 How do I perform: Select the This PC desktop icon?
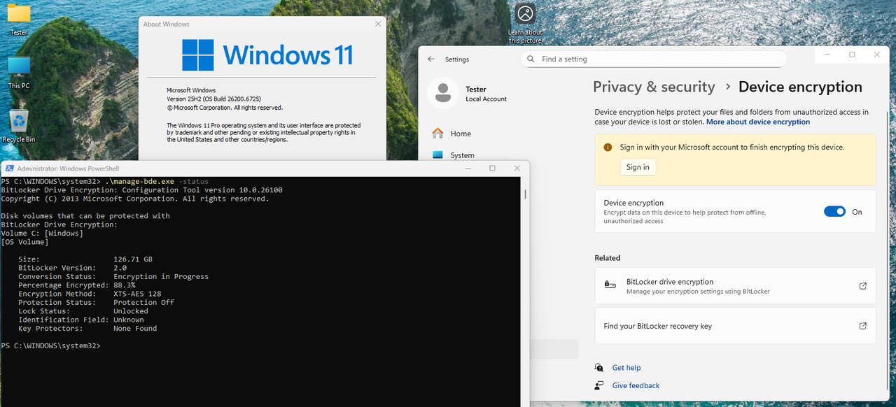coord(19,72)
